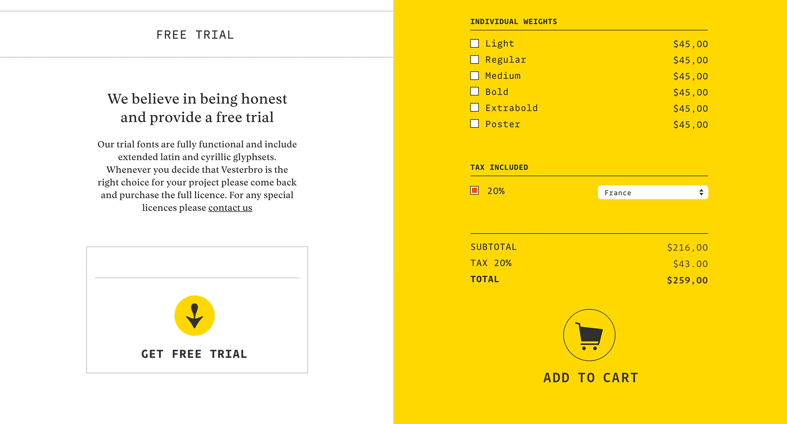Click the ADD TO CART label

(x=591, y=378)
